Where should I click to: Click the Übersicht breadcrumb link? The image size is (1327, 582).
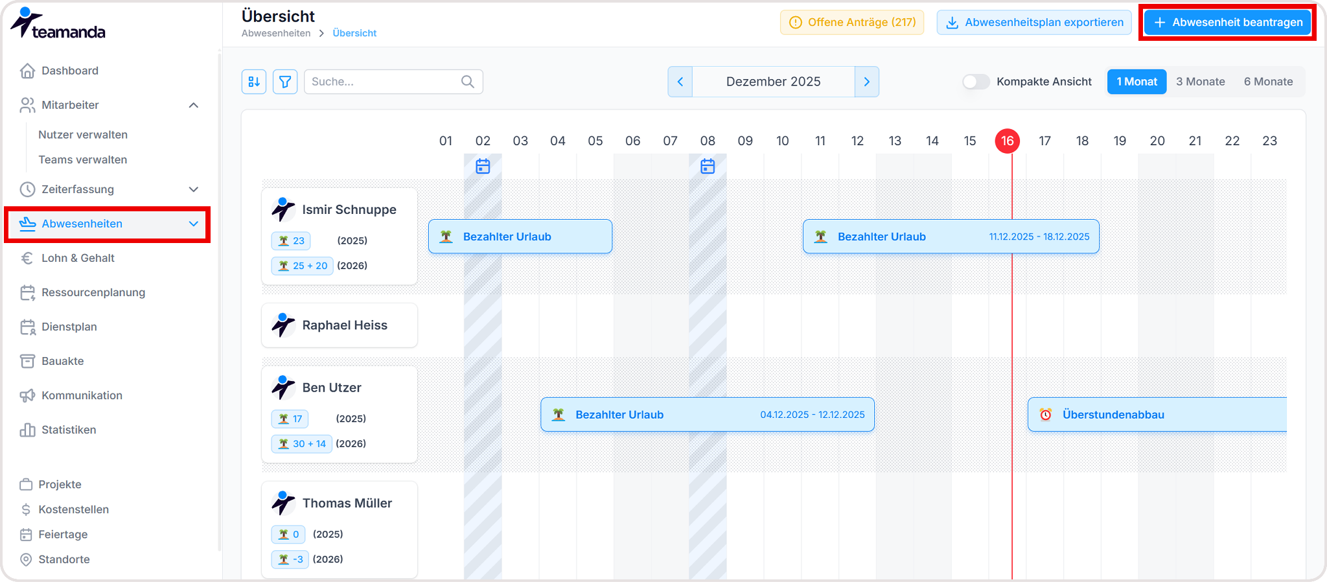(354, 33)
